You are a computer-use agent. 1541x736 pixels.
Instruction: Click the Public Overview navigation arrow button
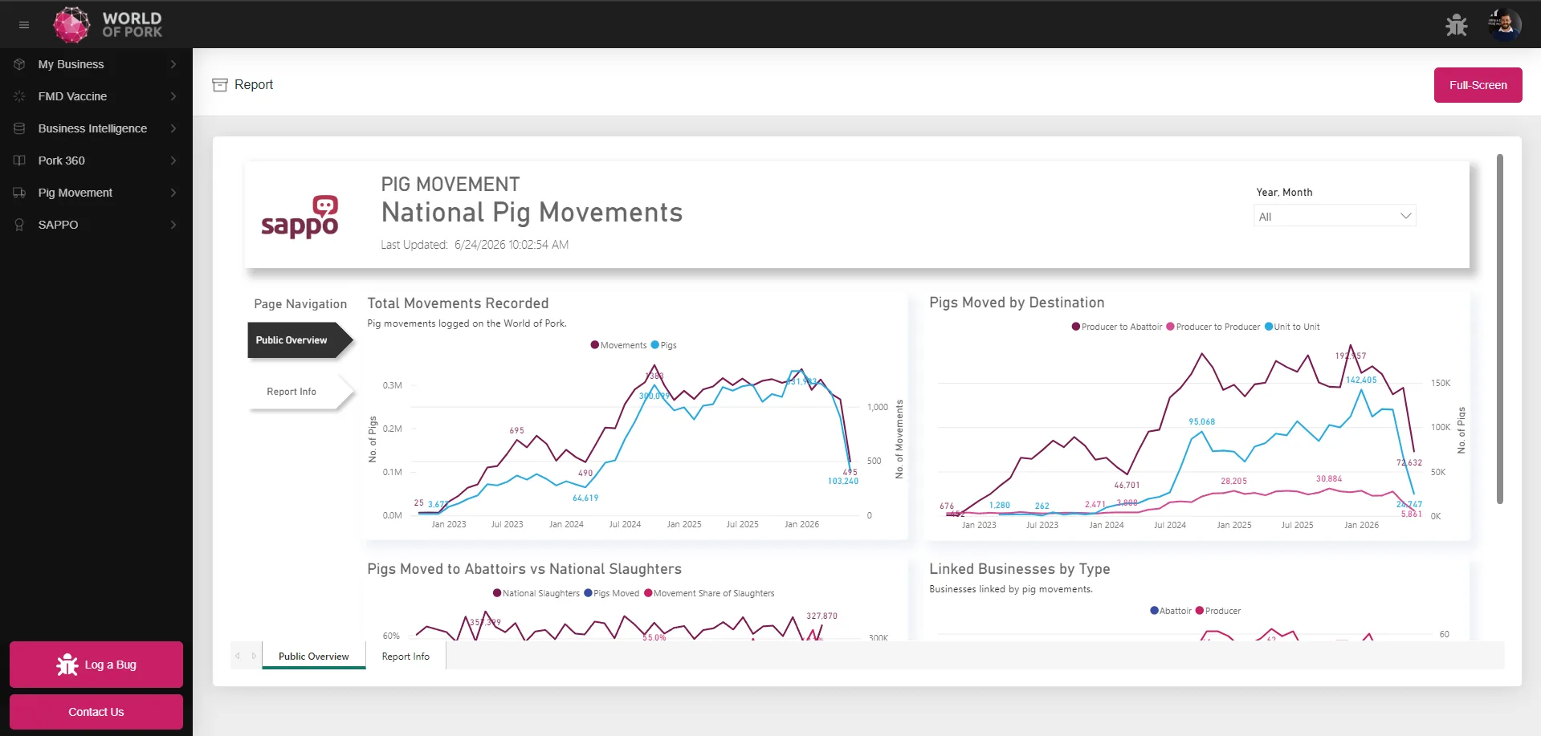click(x=300, y=340)
